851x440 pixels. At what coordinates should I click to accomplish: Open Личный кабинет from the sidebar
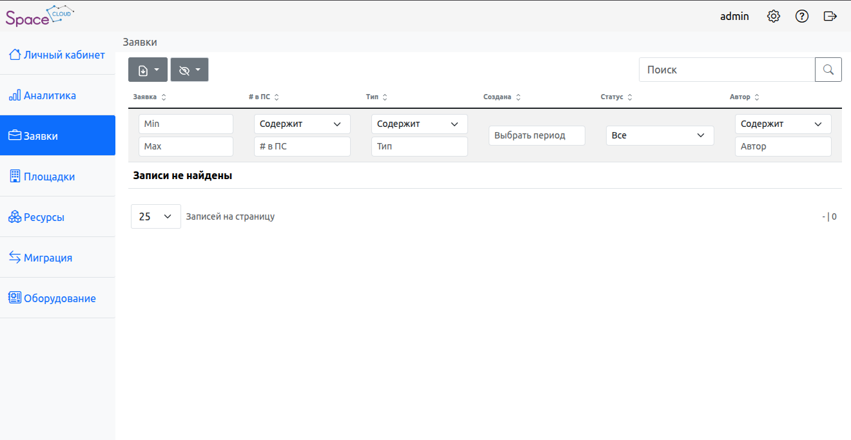[x=64, y=55]
